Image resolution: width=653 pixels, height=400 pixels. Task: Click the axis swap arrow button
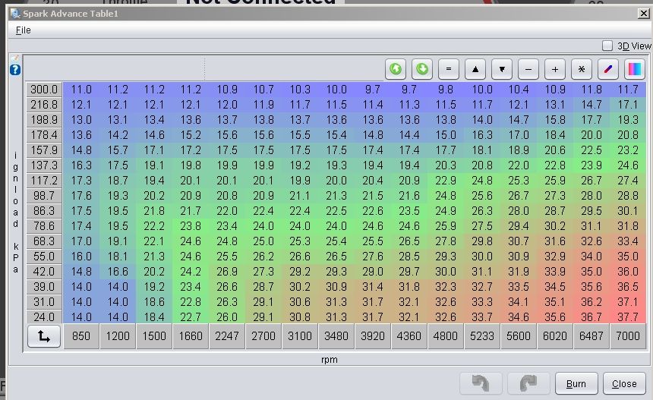tap(43, 336)
